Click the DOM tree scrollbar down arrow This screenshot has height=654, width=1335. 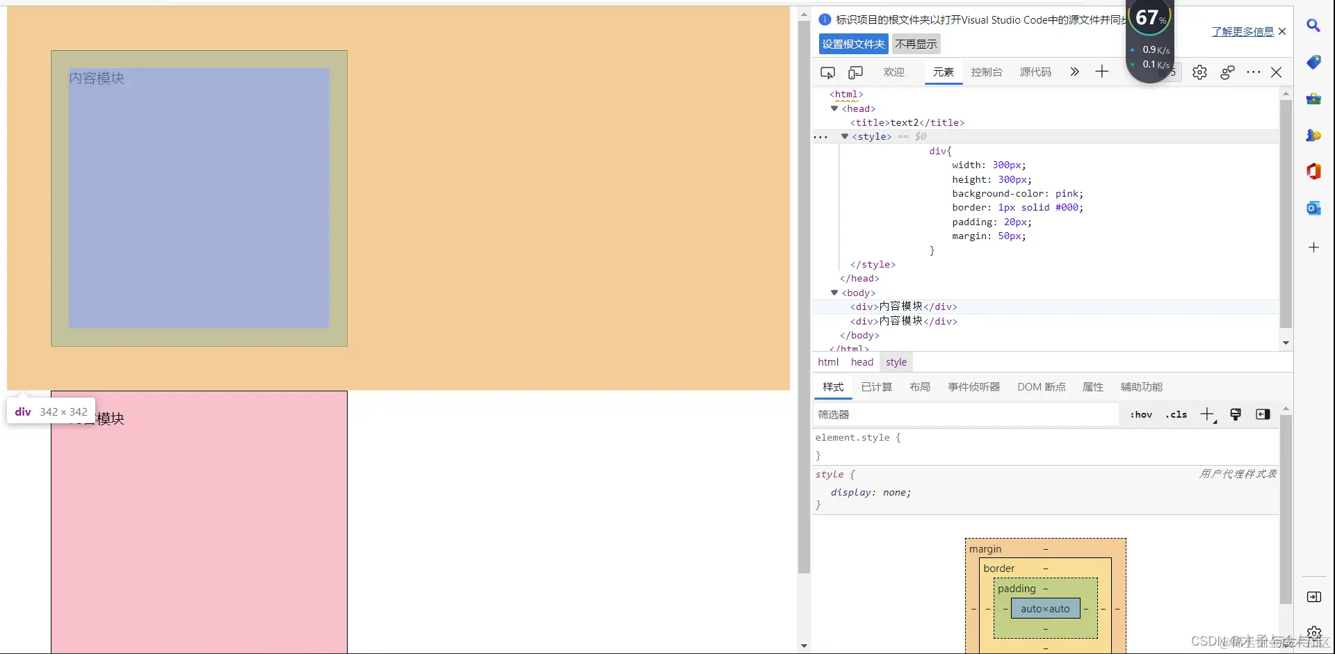[1286, 343]
